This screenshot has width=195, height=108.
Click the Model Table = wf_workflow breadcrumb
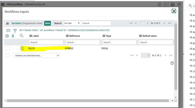tap(39, 30)
